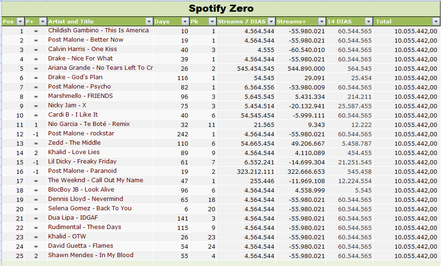Select the Ariana Grande No Tears cell

100,68
